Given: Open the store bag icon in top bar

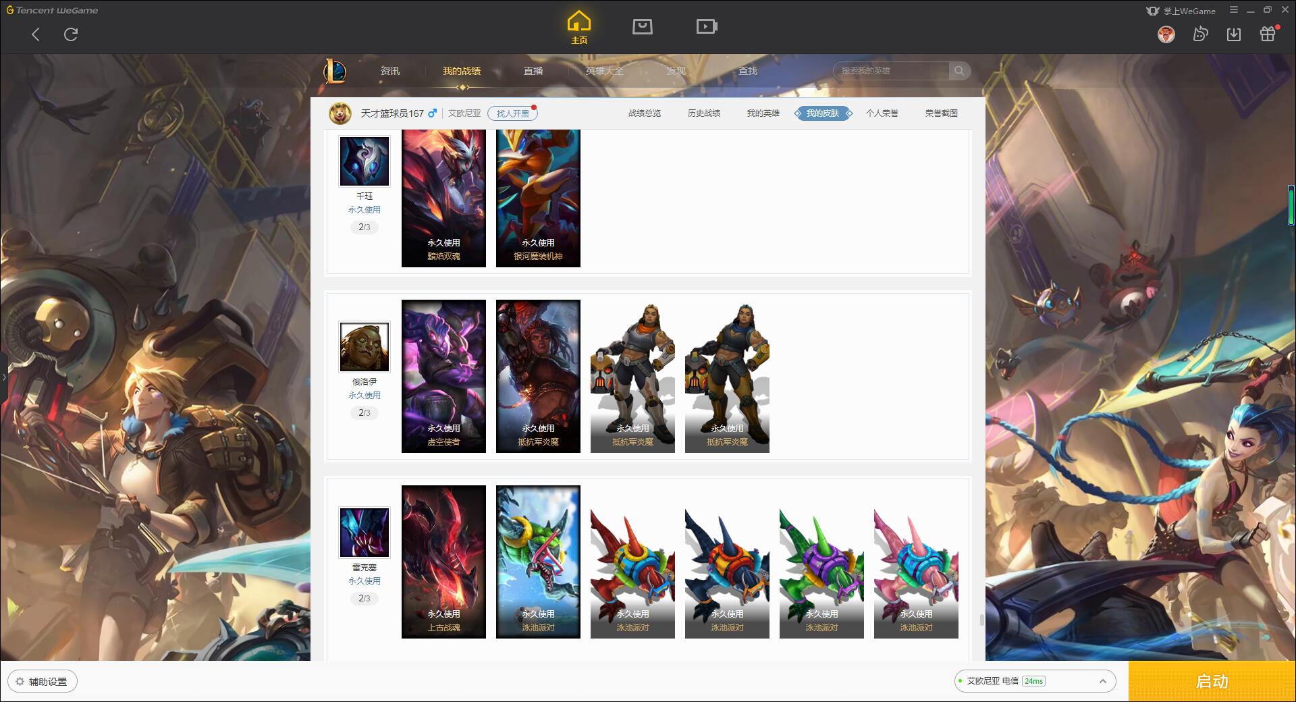Looking at the screenshot, I should [643, 26].
